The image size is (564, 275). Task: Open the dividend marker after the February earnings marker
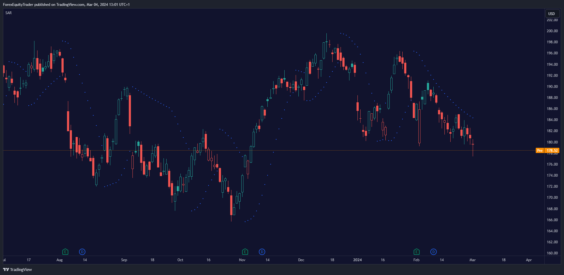coord(433,252)
